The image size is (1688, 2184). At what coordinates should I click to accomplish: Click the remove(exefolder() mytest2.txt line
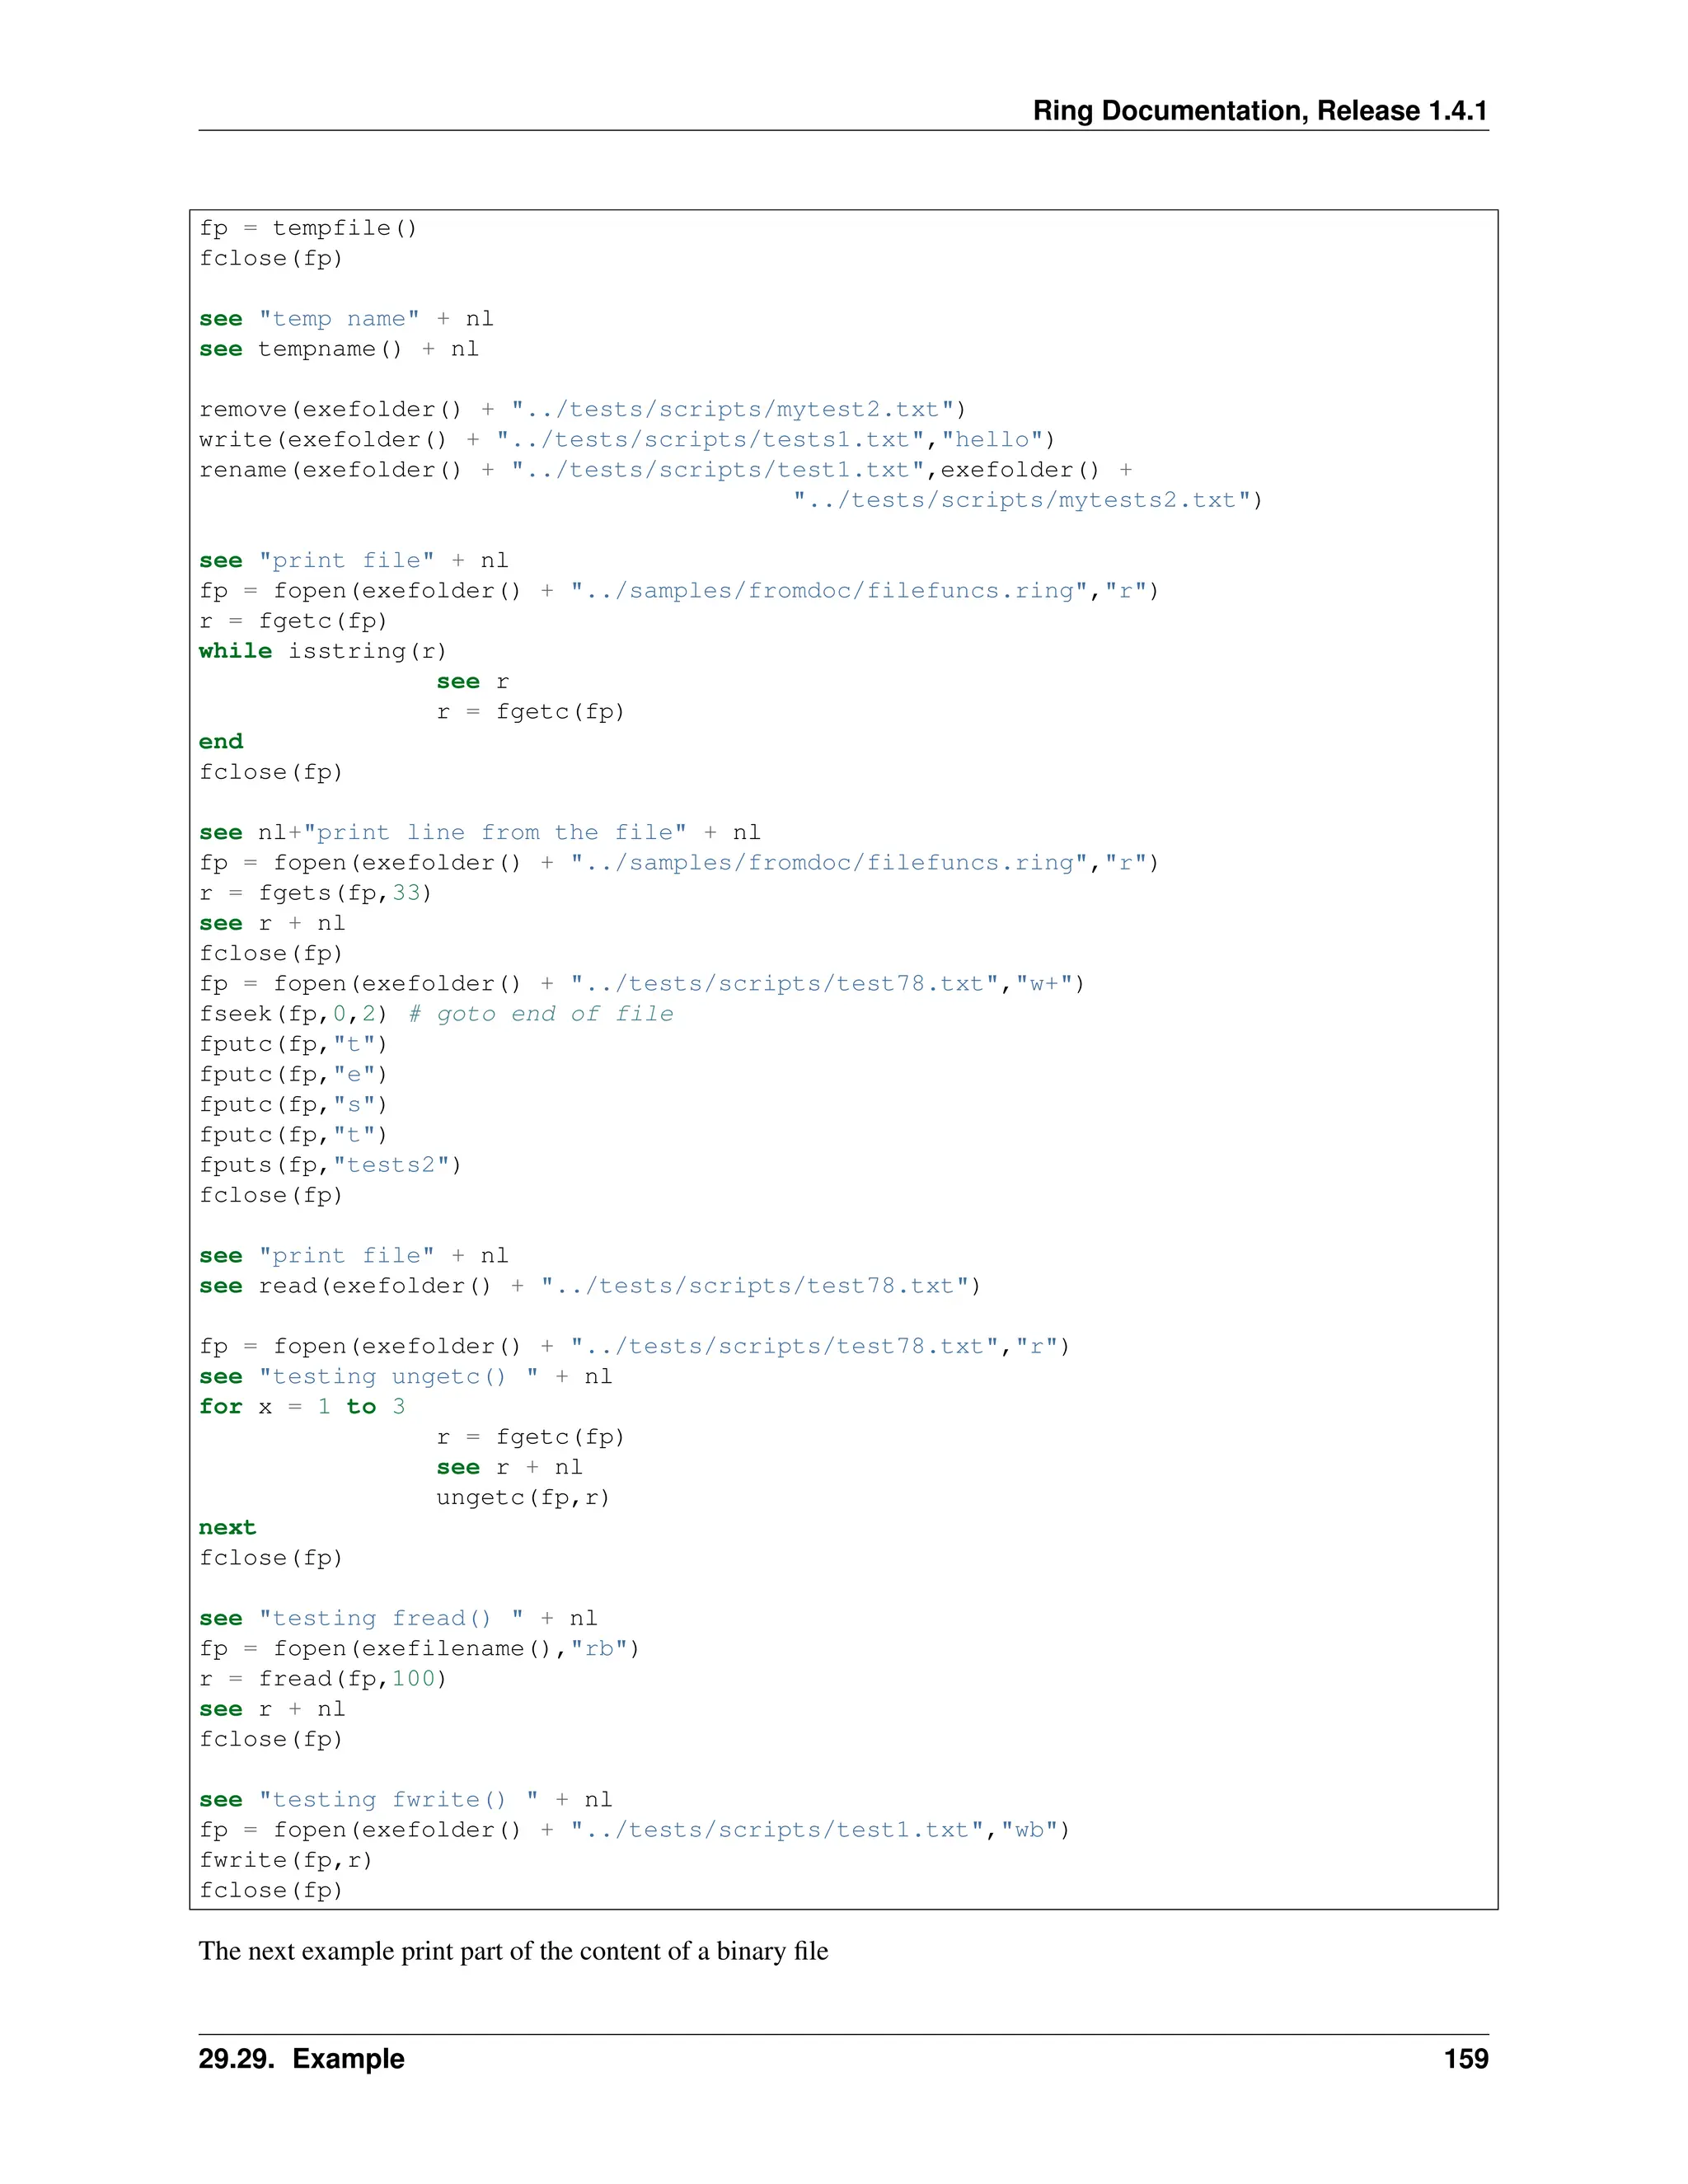tap(582, 409)
